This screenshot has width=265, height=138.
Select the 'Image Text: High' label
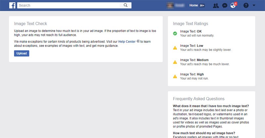192,74
